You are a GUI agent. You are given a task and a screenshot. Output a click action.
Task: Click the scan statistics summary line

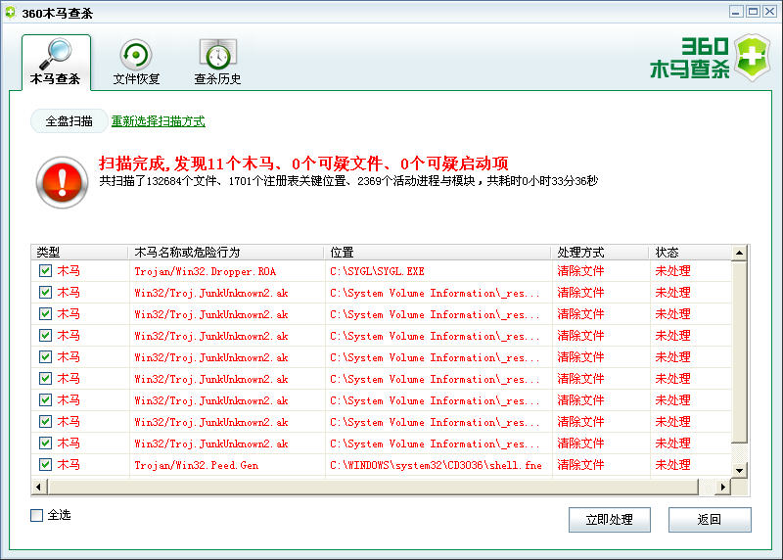[348, 181]
